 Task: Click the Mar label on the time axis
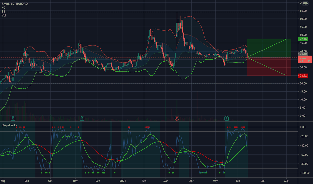pos(166,181)
